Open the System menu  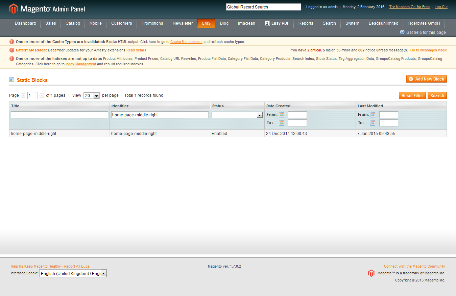click(352, 23)
